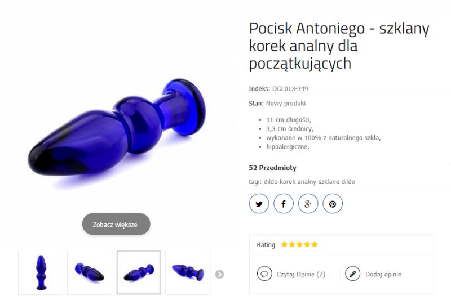Click the first yellow rating star
The width and height of the screenshot is (451, 300).
pyautogui.click(x=285, y=244)
